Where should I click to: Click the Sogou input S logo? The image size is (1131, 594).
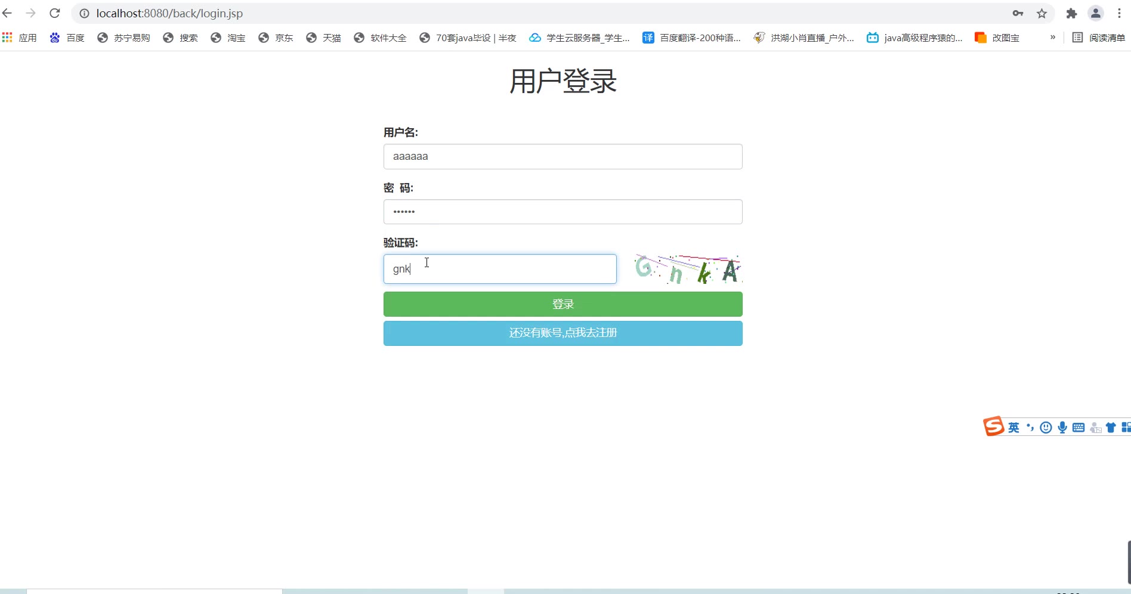[x=993, y=426]
